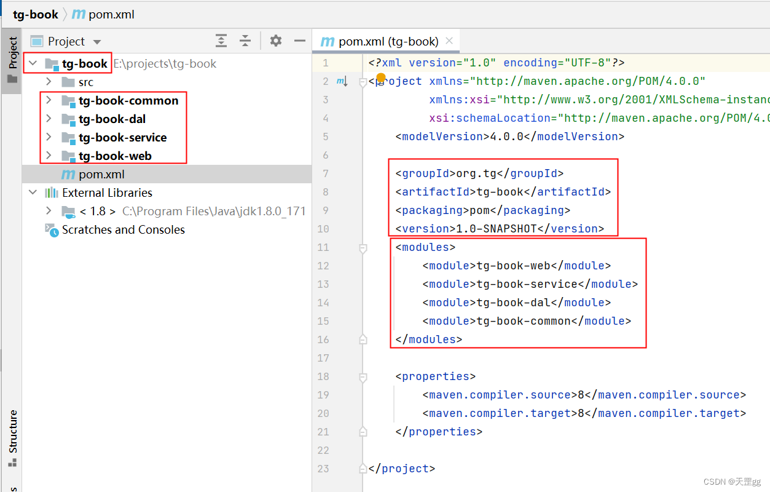The width and height of the screenshot is (770, 492).
Task: Open Project panel settings gear
Action: pyautogui.click(x=276, y=41)
